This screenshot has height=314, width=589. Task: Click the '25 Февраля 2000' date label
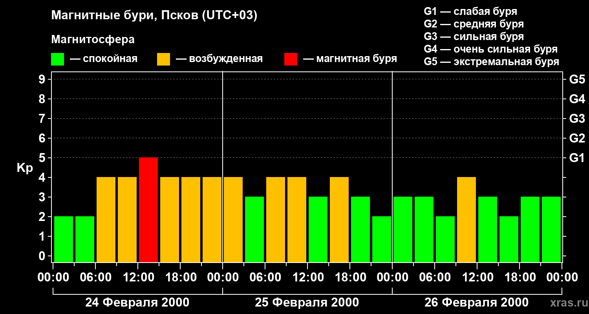click(307, 303)
